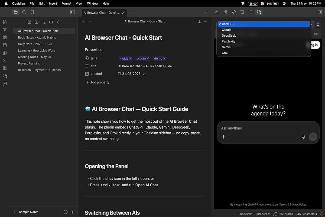Open the search tab magnifier icon

click(24, 12)
